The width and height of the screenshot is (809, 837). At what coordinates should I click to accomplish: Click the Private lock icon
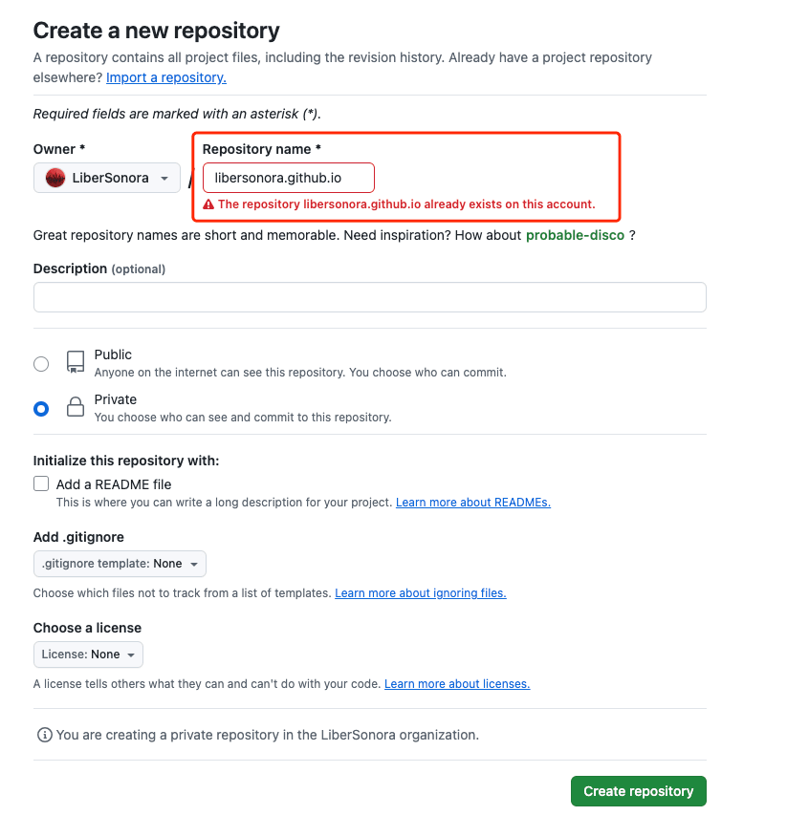[76, 407]
